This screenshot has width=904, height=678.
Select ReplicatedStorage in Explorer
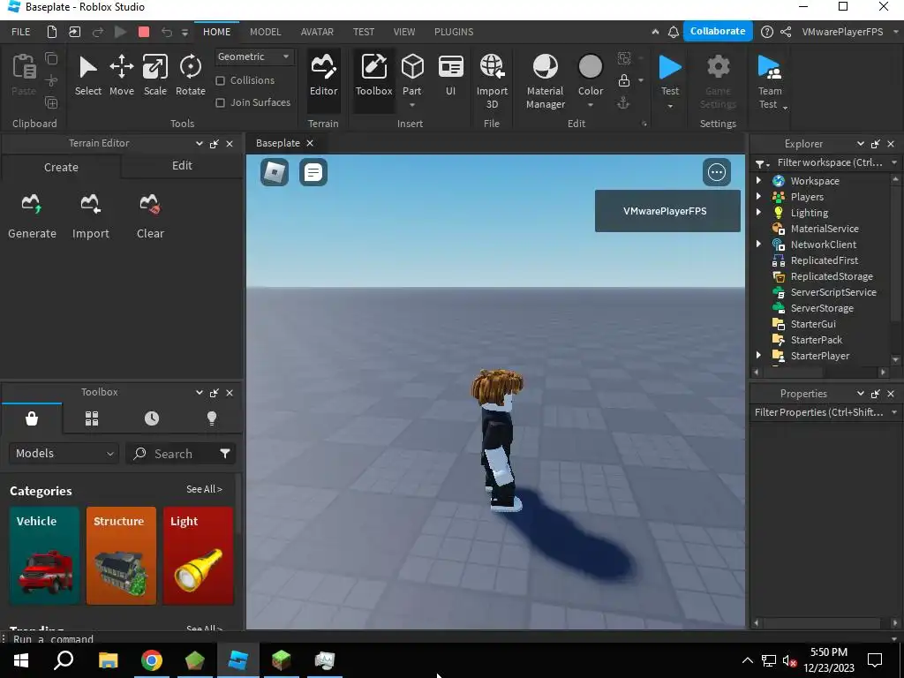coord(832,276)
